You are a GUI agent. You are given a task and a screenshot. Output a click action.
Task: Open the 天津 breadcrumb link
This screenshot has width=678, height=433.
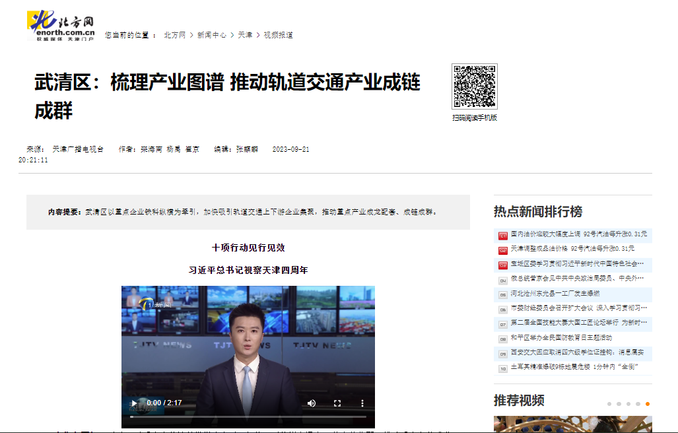coord(243,34)
